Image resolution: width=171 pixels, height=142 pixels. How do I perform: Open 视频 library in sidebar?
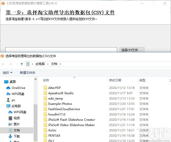[17, 118]
